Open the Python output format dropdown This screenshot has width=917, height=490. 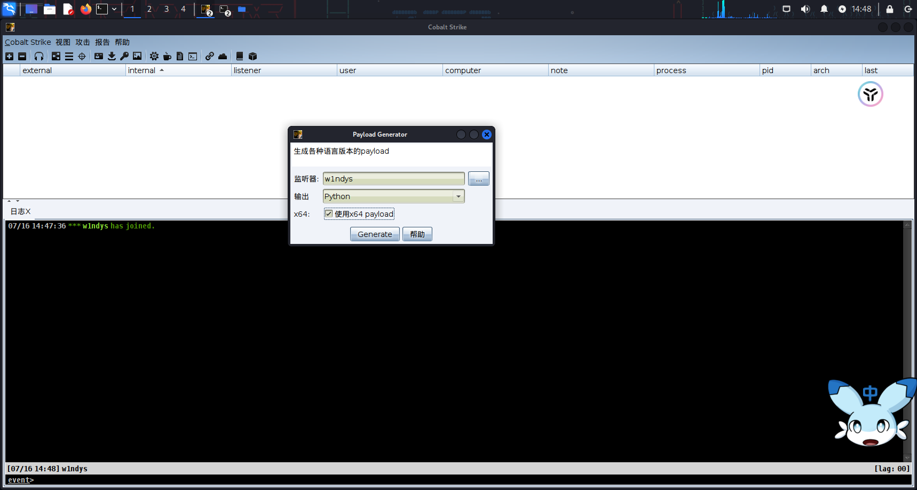pos(458,196)
